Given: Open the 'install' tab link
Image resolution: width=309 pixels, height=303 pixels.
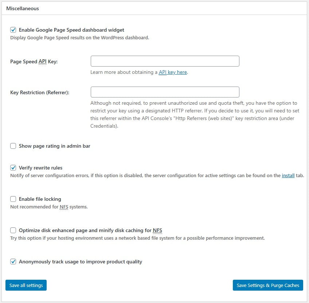Looking at the screenshot, I should tap(288, 175).
